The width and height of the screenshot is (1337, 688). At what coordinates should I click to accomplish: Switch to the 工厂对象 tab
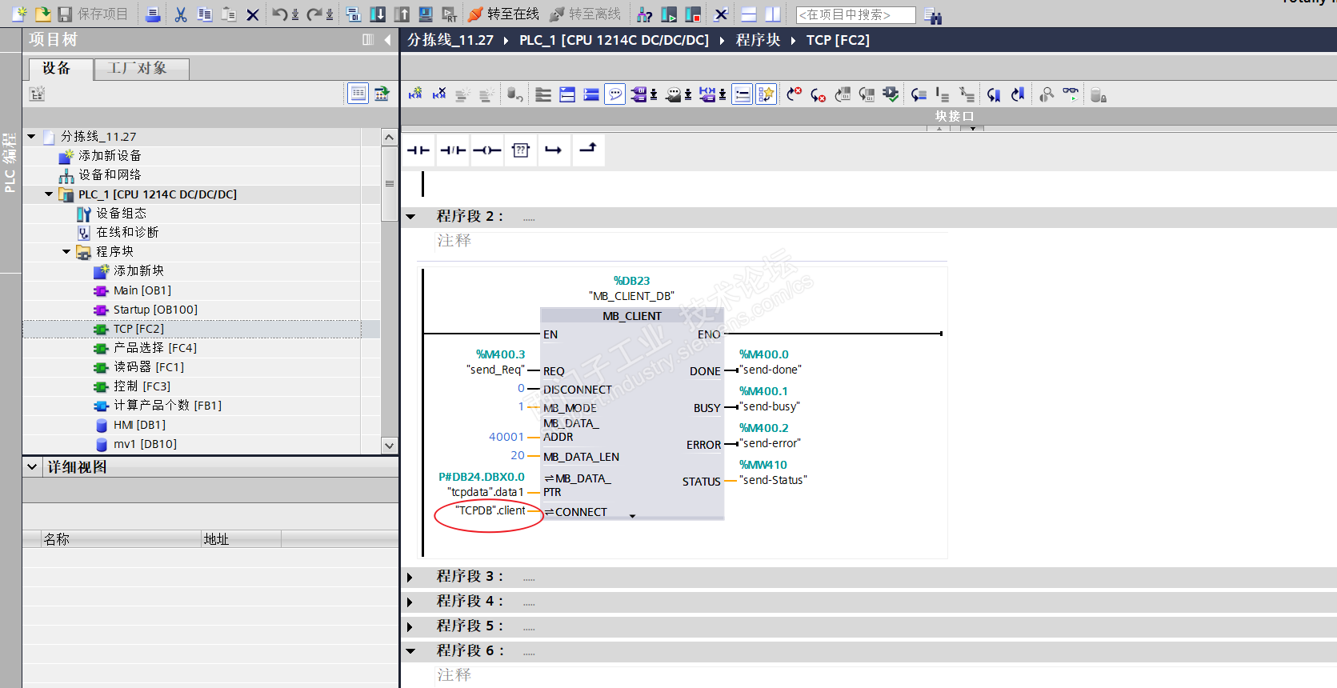tap(138, 69)
